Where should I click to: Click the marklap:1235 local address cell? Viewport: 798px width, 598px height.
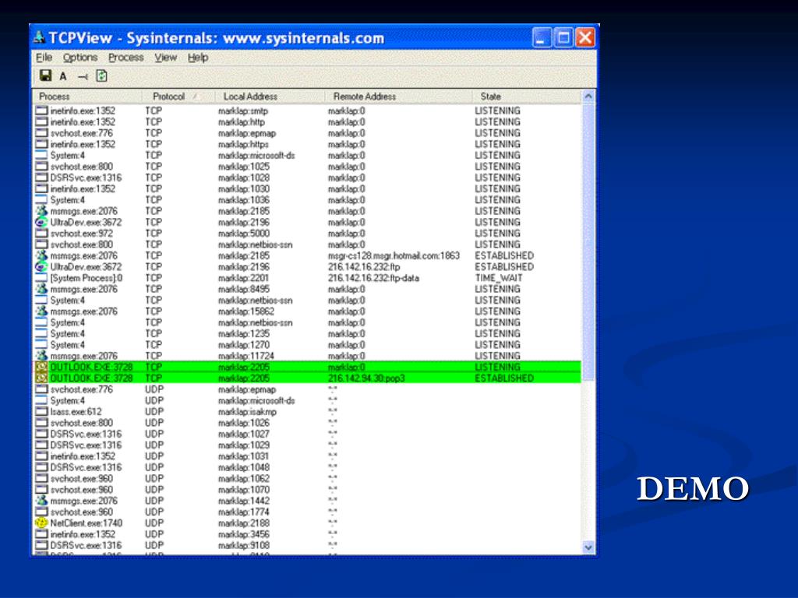click(x=244, y=333)
